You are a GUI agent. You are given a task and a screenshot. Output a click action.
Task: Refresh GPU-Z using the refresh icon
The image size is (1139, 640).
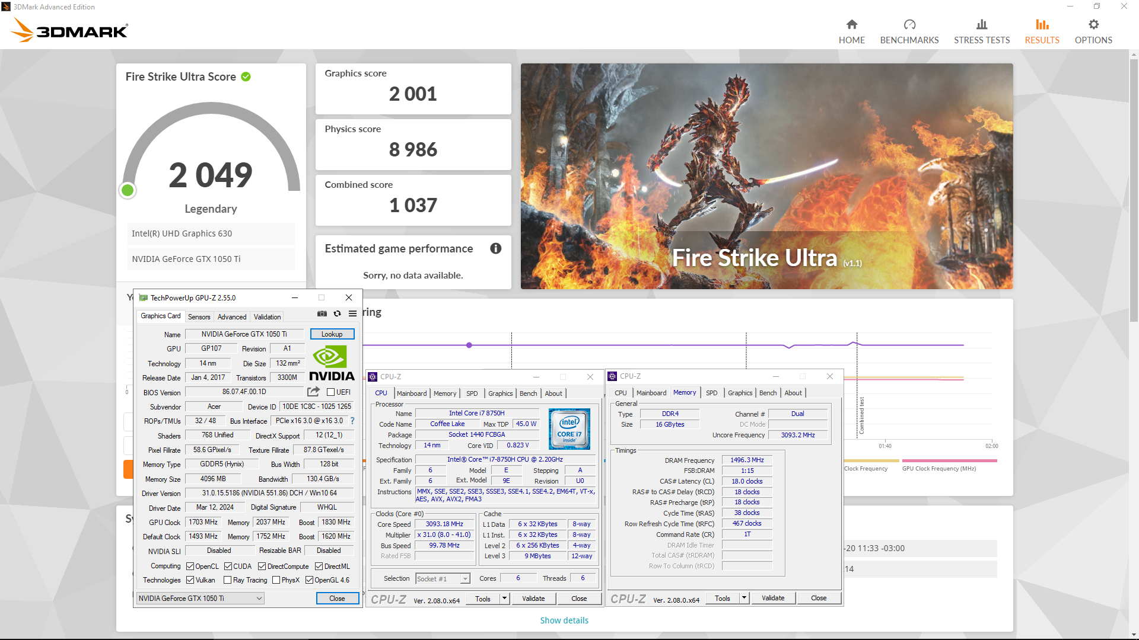pos(337,313)
